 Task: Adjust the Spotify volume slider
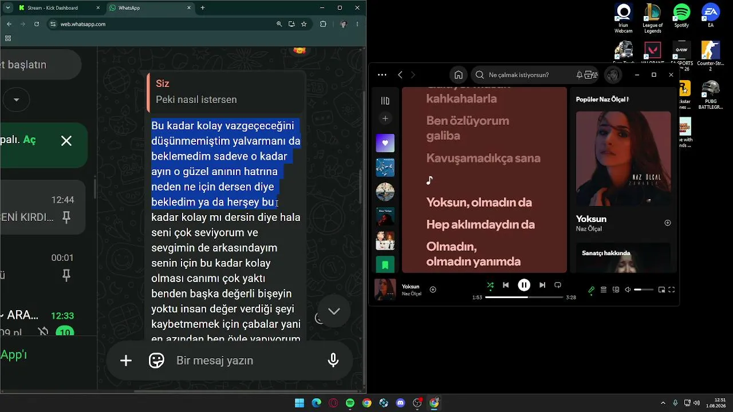pos(644,290)
